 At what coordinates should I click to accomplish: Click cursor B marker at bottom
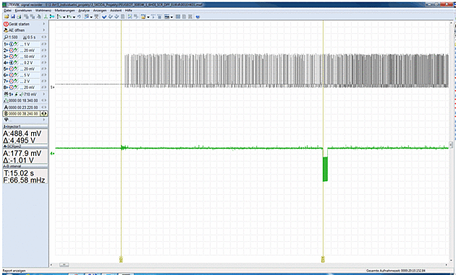click(x=323, y=259)
